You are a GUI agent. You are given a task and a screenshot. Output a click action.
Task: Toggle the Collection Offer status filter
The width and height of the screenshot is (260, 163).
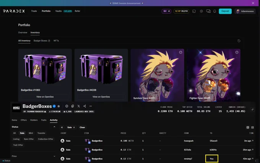[x=45, y=139]
